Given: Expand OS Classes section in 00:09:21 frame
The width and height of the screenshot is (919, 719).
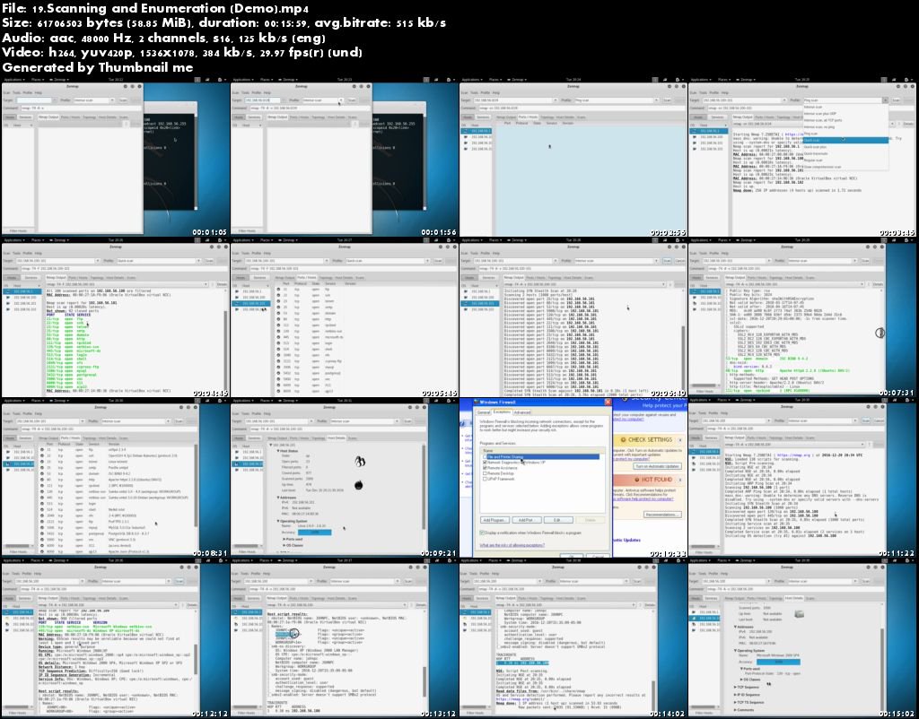Looking at the screenshot, I should (x=284, y=545).
